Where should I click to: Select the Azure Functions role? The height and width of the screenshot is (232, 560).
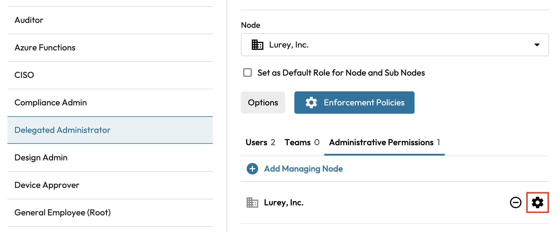(45, 48)
